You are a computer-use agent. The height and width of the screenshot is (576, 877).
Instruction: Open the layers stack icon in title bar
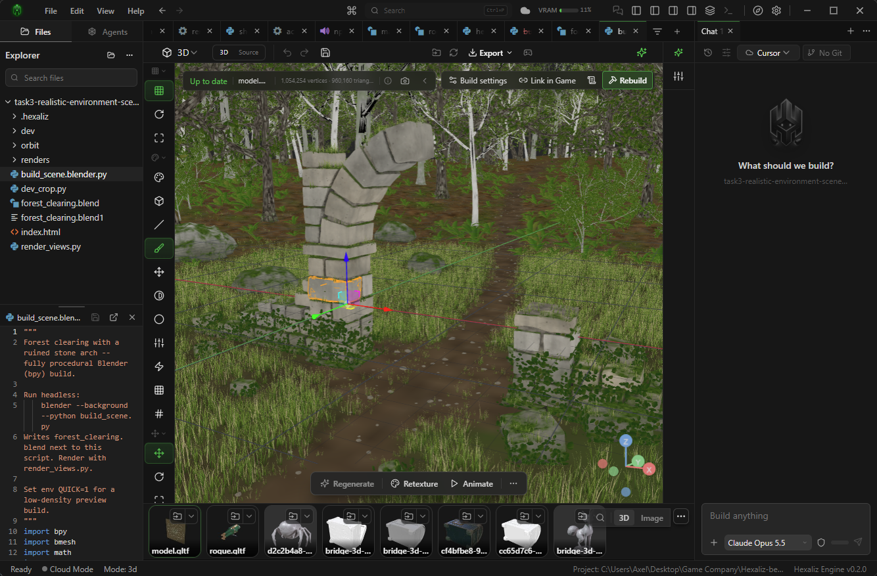pos(709,11)
